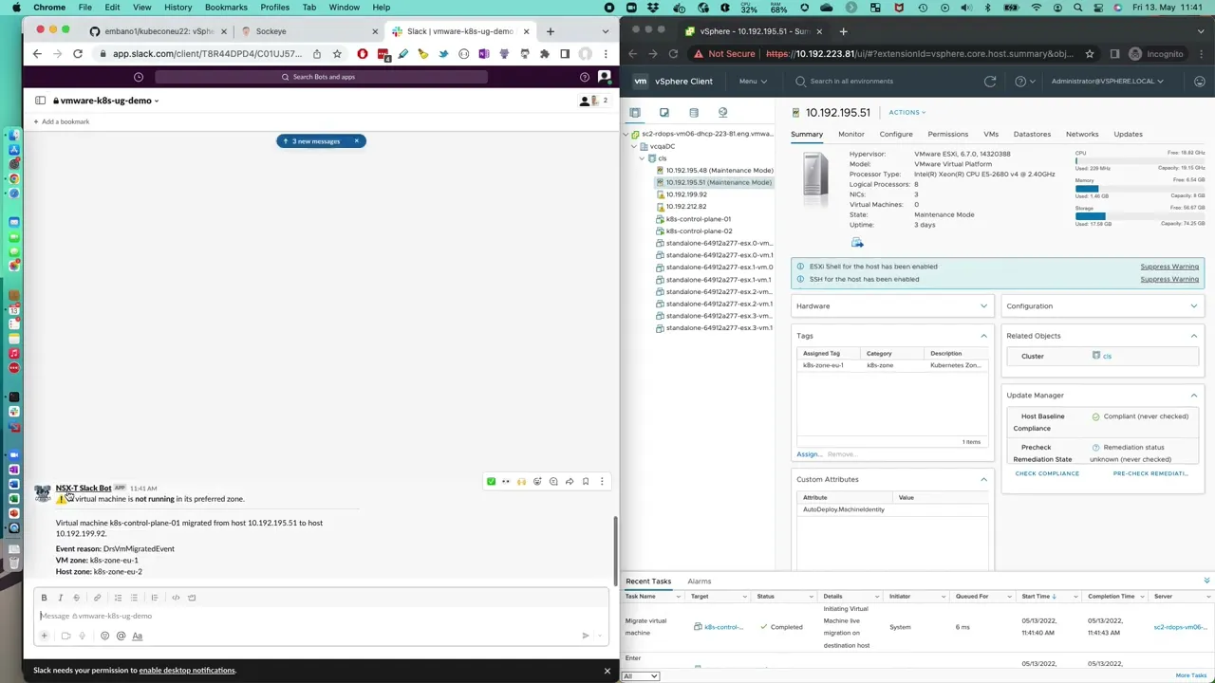Open Slack history clock icon
This screenshot has height=683, width=1215.
(x=139, y=77)
